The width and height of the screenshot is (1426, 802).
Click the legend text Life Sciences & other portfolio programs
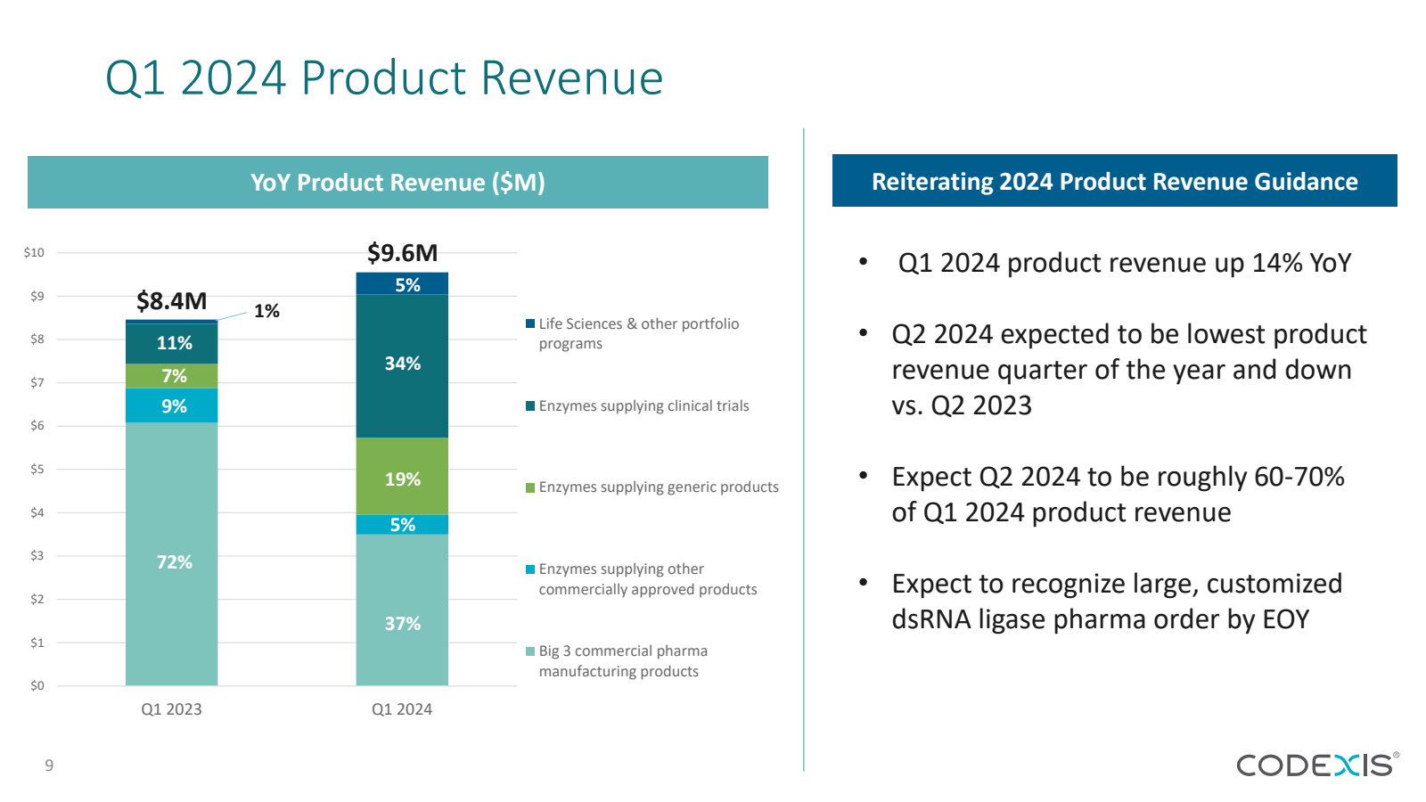[639, 333]
